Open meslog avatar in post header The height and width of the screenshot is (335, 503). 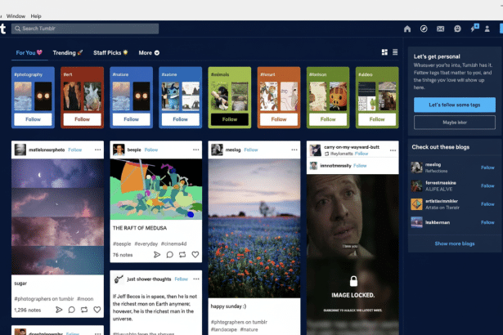218,150
